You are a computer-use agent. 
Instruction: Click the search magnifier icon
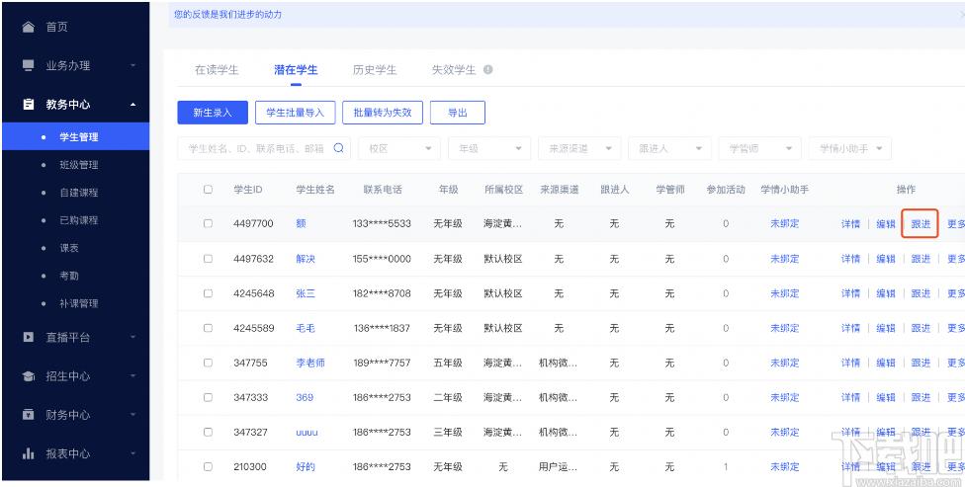pyautogui.click(x=338, y=148)
